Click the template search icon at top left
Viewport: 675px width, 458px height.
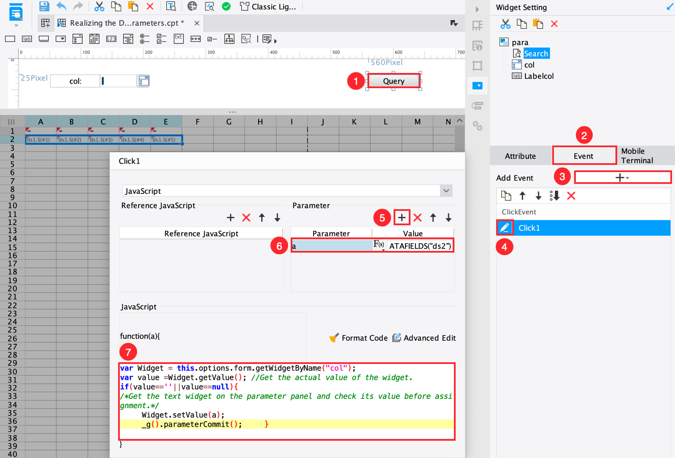click(16, 12)
